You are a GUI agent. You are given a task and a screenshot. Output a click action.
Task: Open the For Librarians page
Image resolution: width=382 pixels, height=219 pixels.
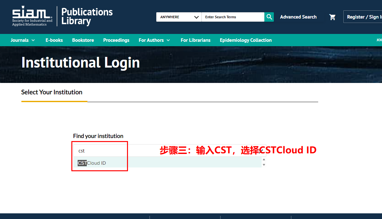196,40
